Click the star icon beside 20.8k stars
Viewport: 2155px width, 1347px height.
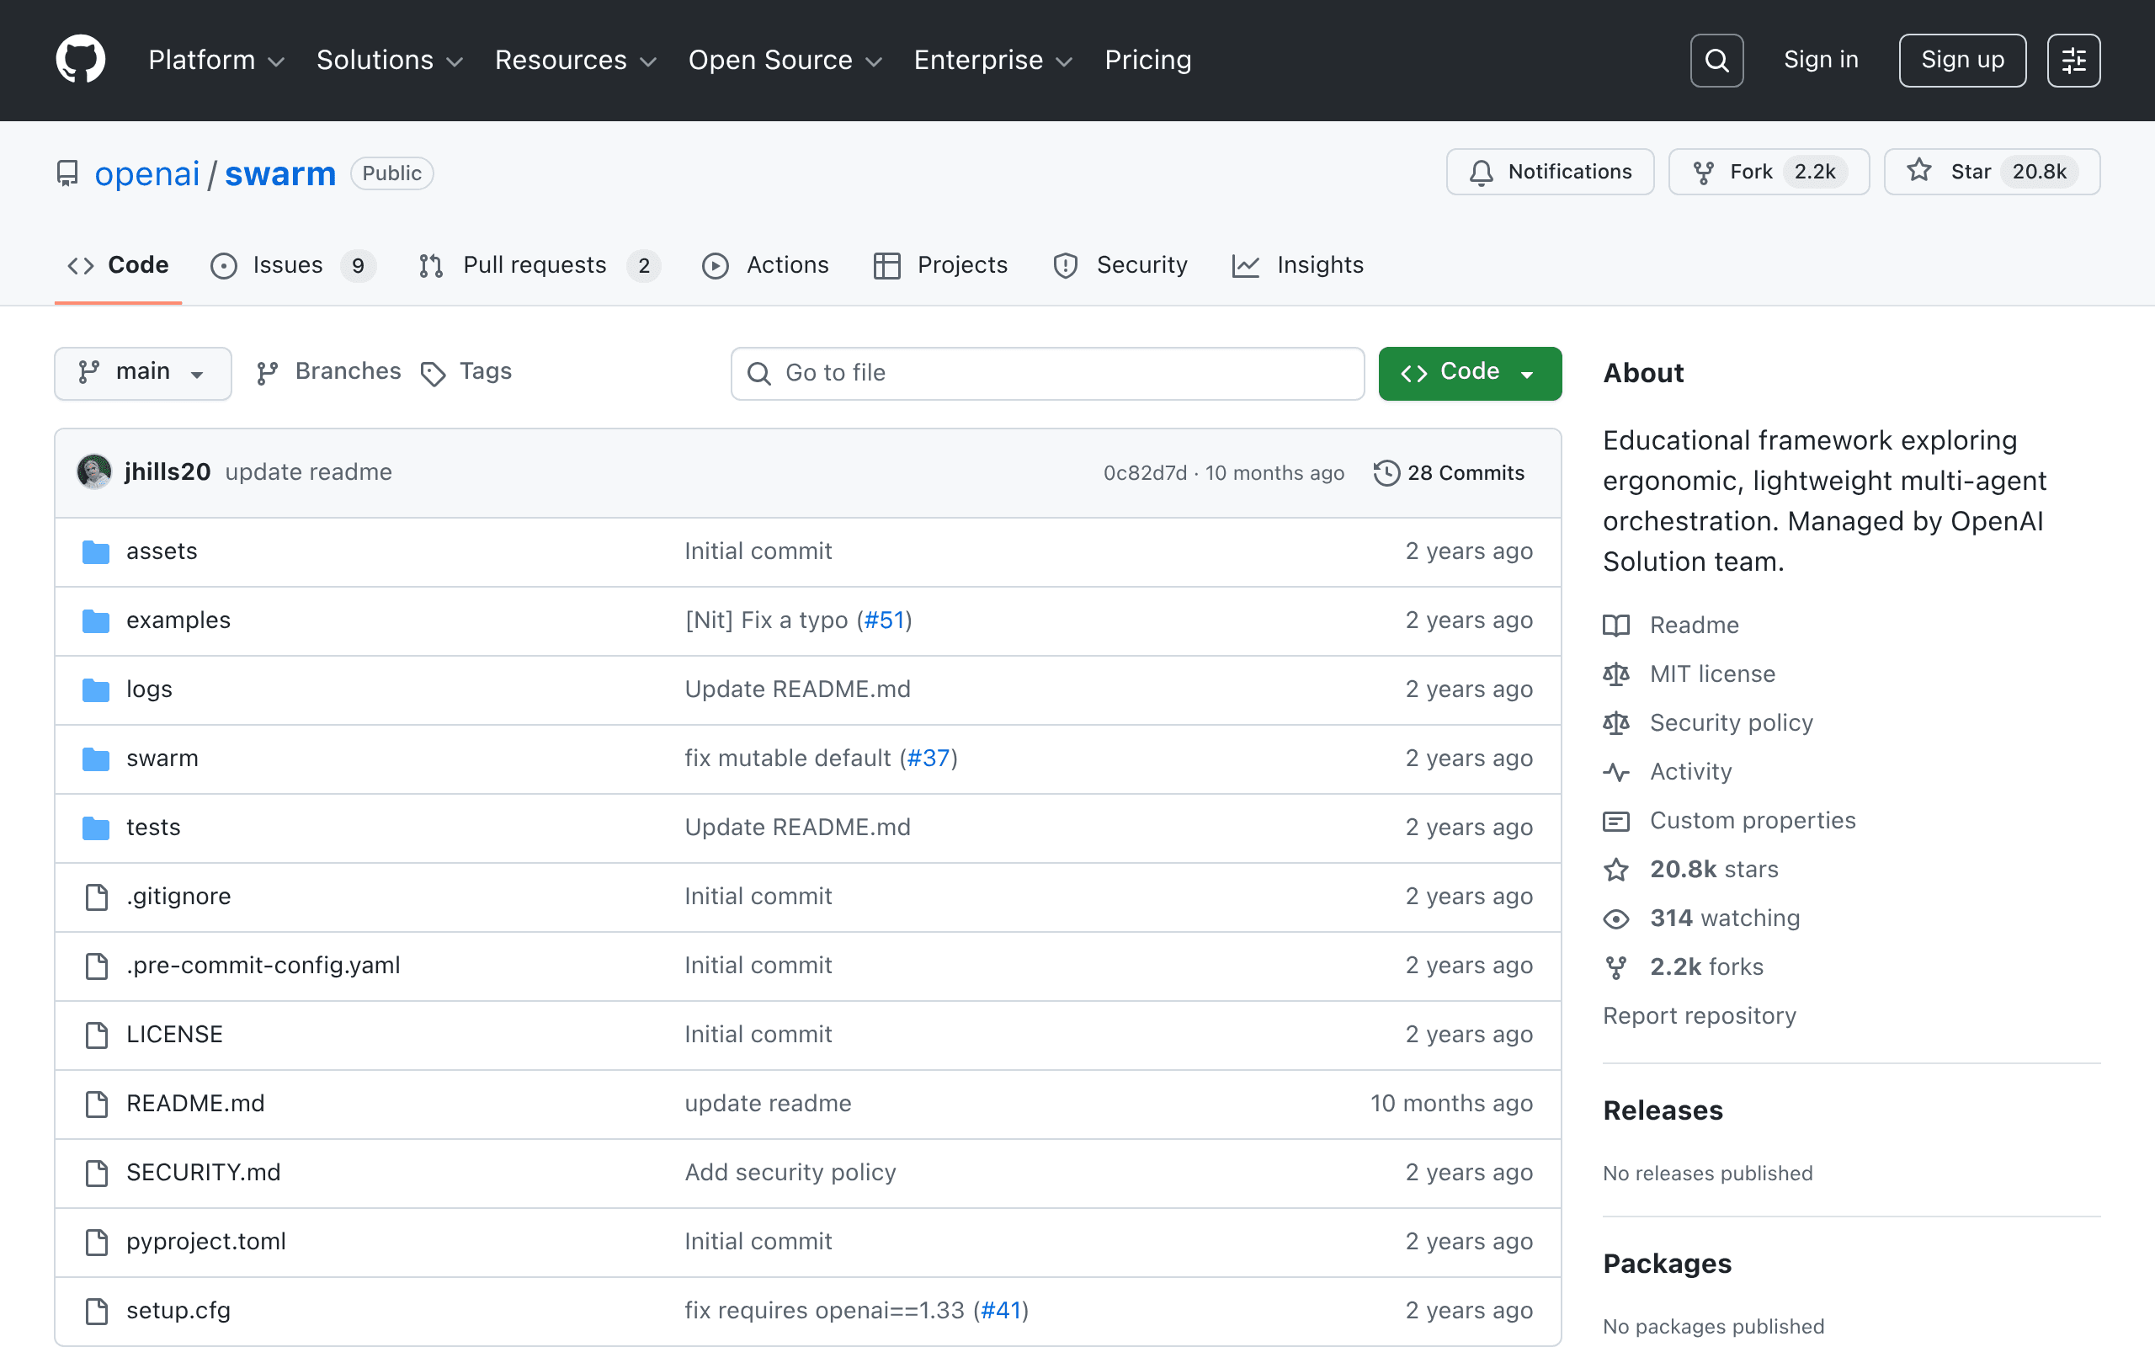point(1616,870)
